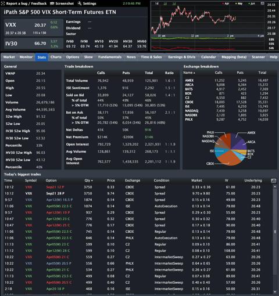The height and width of the screenshot is (296, 279).
Task: Click the pop-out icon in biggest trades header
Action: (273, 181)
